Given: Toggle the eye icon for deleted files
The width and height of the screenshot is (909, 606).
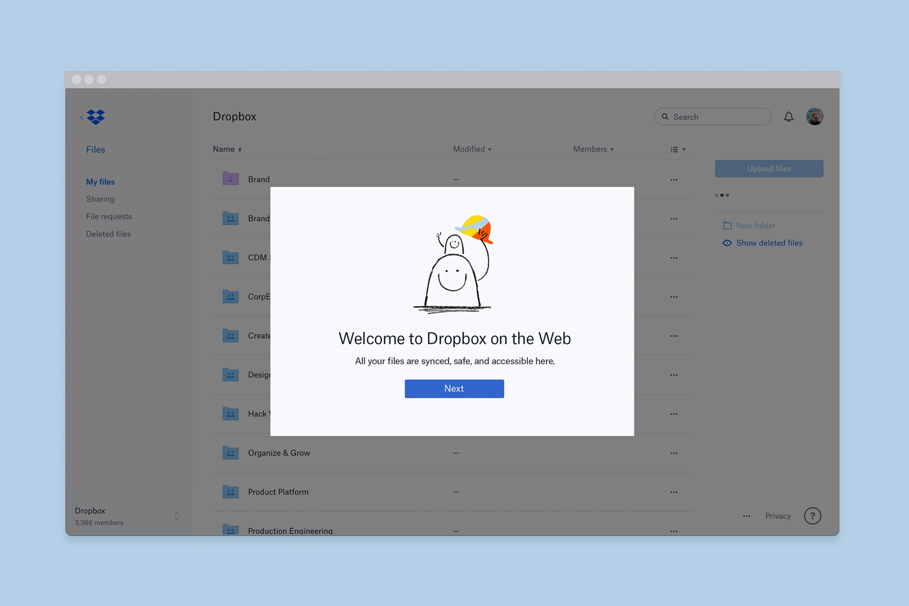Looking at the screenshot, I should [x=727, y=243].
